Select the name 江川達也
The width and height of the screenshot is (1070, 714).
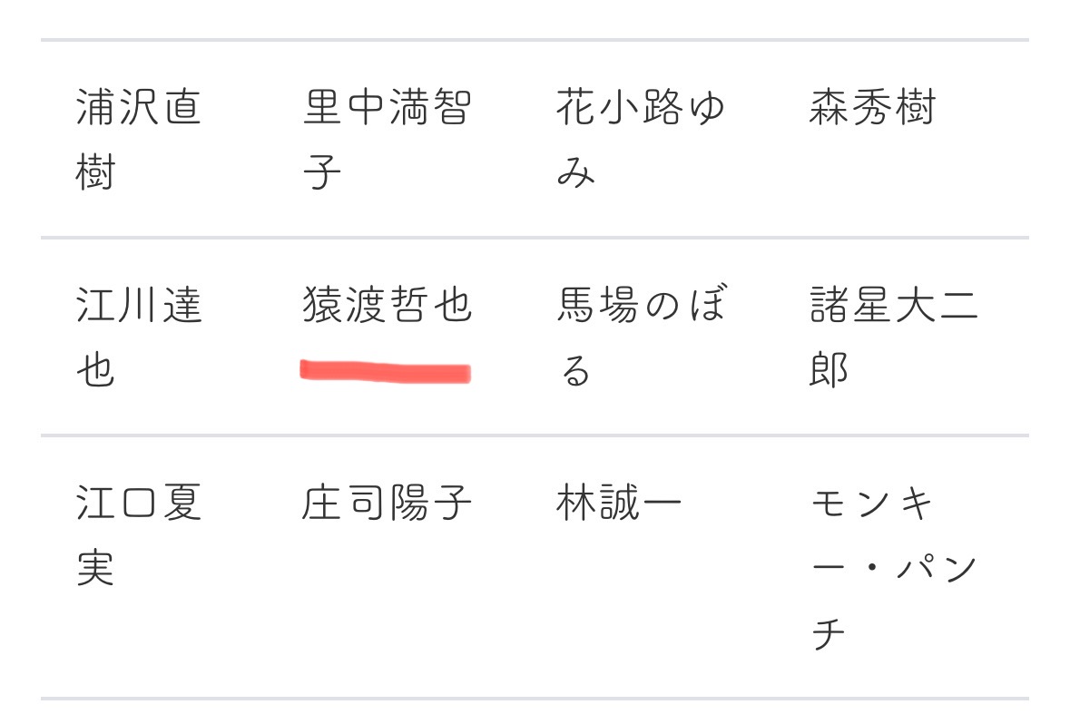click(138, 336)
